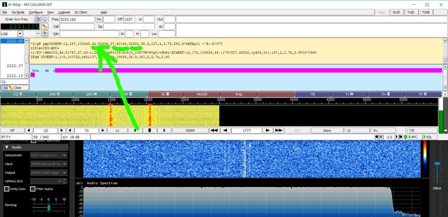Collapse the Audio section
The image size is (448, 217).
point(6,147)
